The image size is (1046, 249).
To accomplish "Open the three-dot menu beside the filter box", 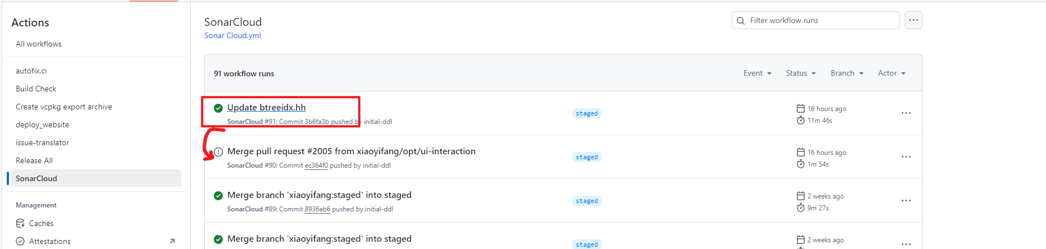I will tap(914, 20).
